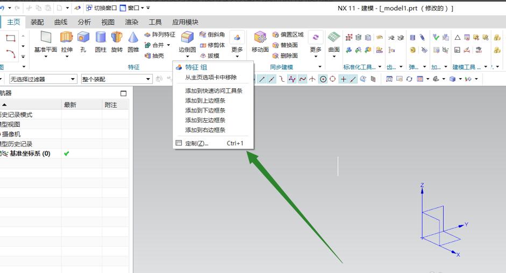Expand Synchronous Modeling More (更多) gallery
506x273 pixels.
(316, 44)
